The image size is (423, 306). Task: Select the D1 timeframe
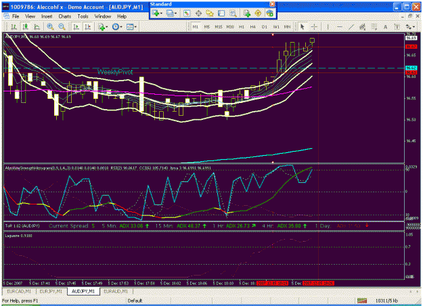(x=265, y=26)
